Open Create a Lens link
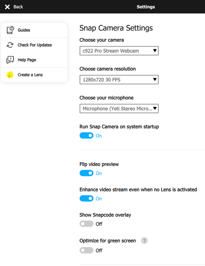 click(x=34, y=75)
